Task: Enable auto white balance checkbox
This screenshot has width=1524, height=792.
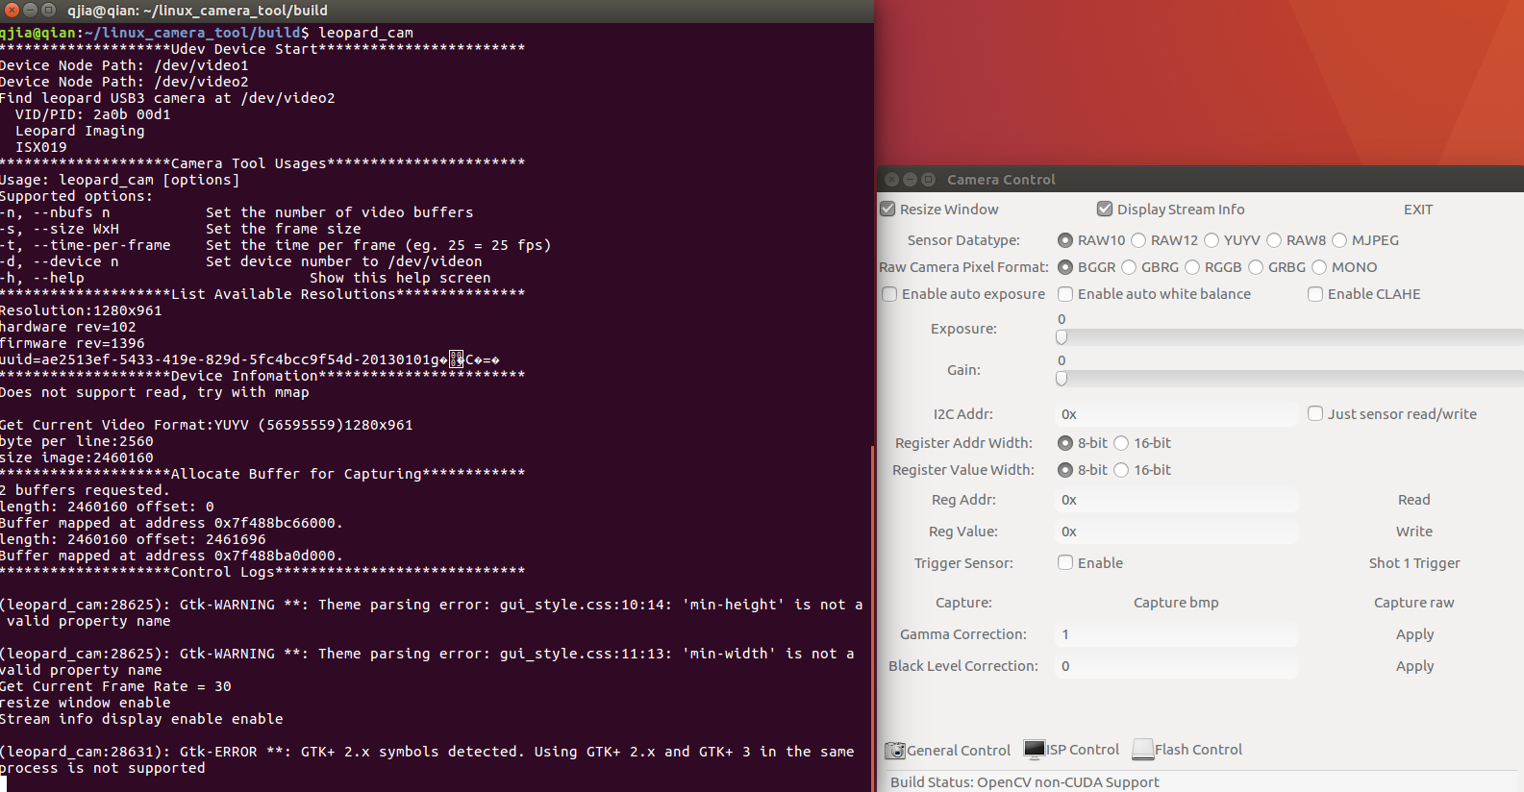Action: [x=1065, y=294]
